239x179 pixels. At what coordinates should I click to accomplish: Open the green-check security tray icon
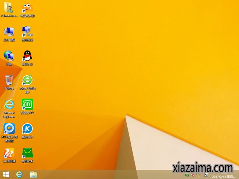(187, 175)
